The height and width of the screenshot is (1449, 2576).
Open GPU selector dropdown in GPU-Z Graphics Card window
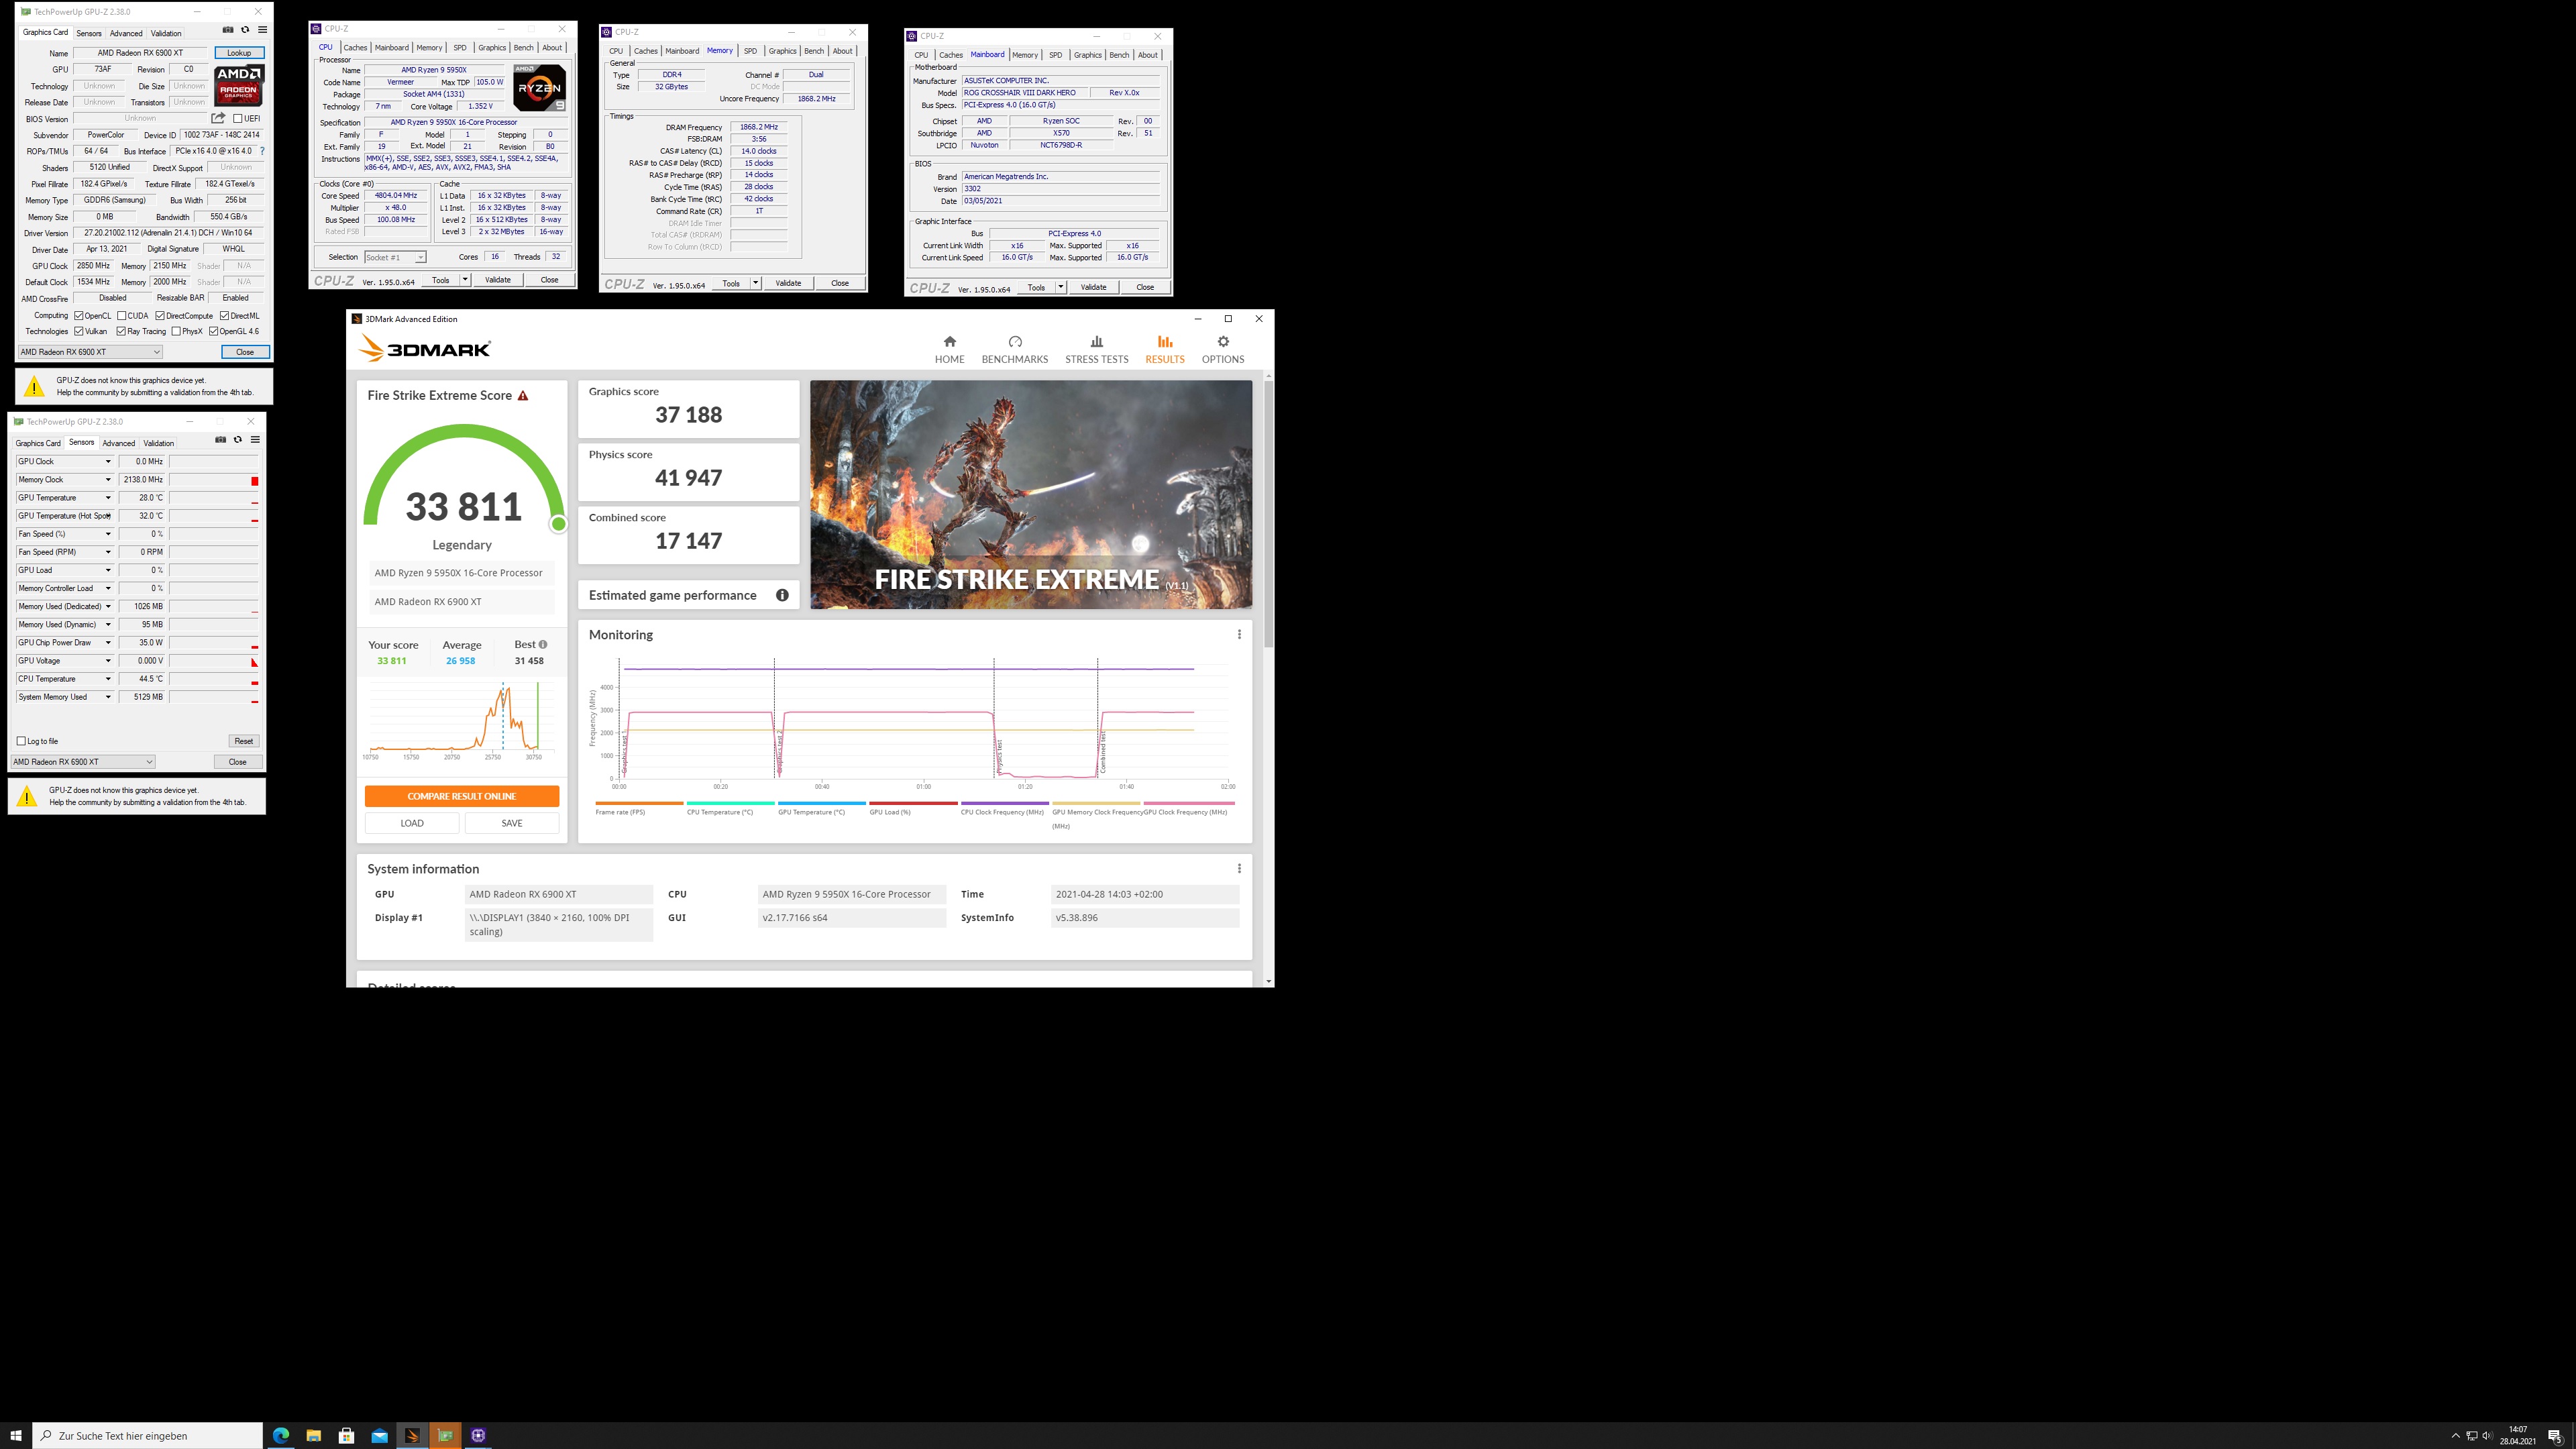[x=90, y=352]
